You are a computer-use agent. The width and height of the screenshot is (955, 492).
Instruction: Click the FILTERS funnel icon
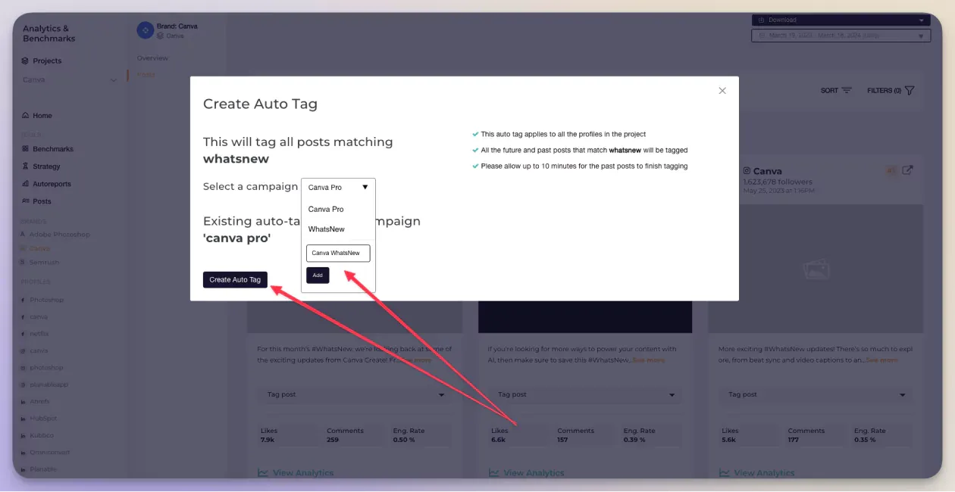point(910,91)
